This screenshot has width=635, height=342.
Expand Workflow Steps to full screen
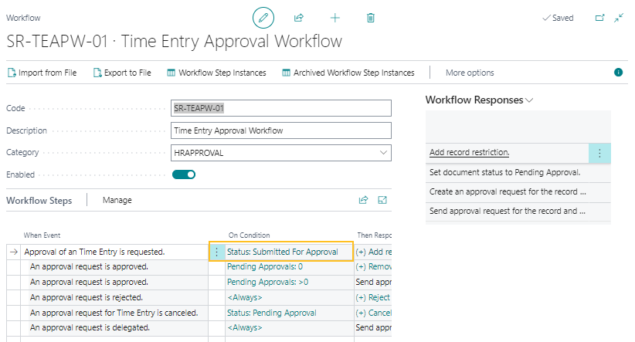[x=382, y=200]
